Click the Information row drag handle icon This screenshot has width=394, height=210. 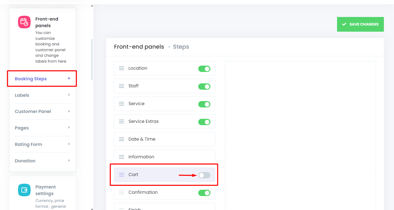[x=122, y=157]
